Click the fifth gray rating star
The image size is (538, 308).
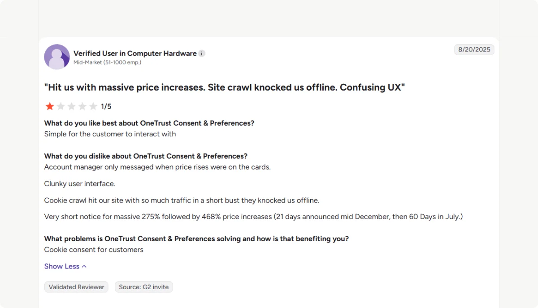(x=93, y=106)
